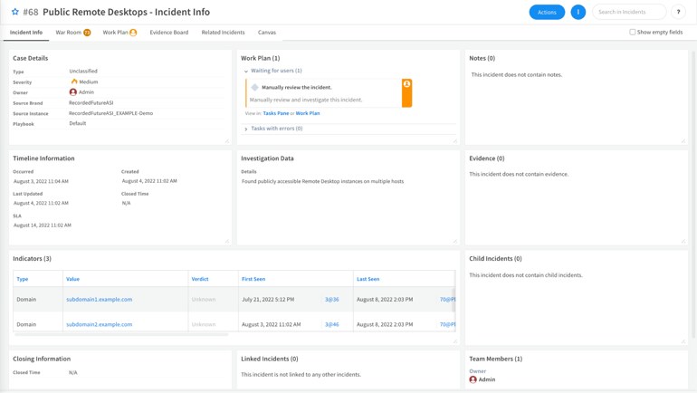
Task: Star incident #68 as favorite
Action: point(15,12)
